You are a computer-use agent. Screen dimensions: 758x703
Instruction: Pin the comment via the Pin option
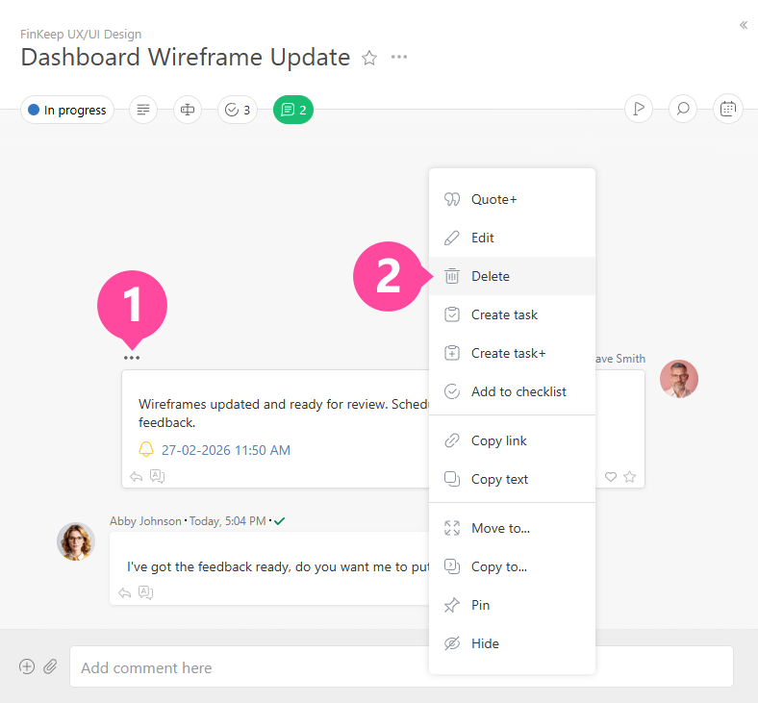pos(480,605)
